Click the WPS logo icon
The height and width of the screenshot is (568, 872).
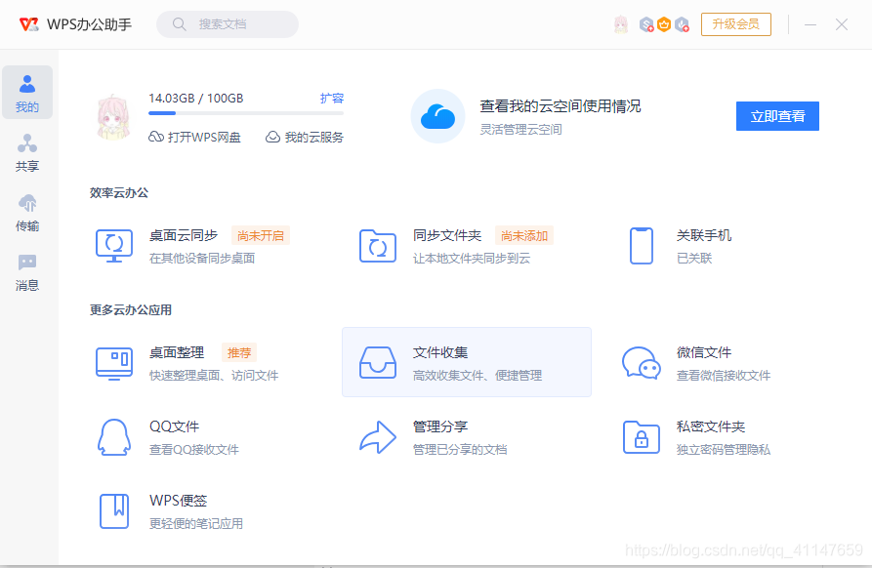click(29, 24)
